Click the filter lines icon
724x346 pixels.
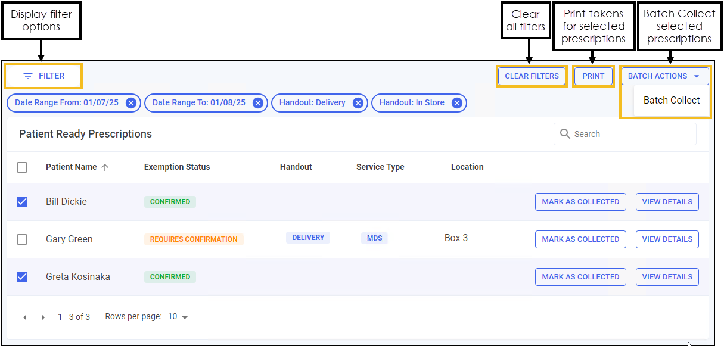[x=28, y=76]
